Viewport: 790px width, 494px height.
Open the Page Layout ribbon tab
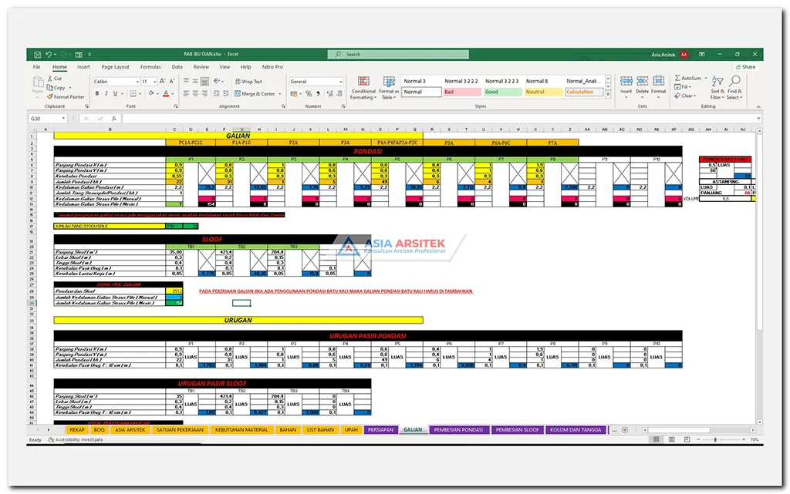pyautogui.click(x=116, y=67)
